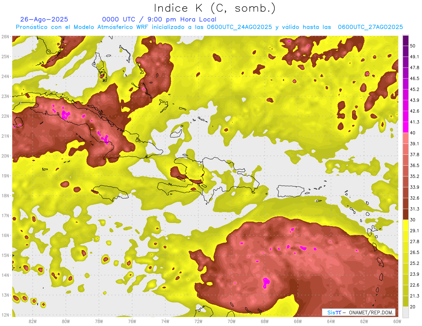Click the "22.6" legend value

pyautogui.click(x=414, y=285)
